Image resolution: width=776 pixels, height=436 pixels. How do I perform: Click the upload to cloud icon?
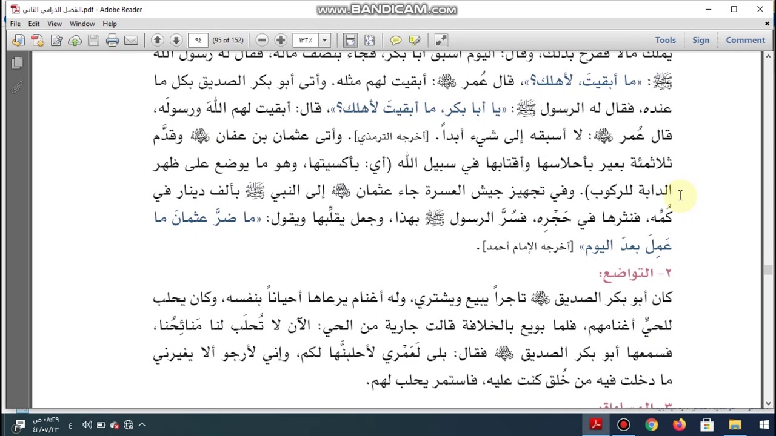click(x=75, y=40)
